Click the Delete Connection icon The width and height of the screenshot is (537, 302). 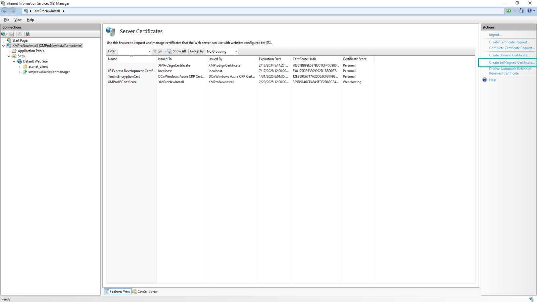click(x=28, y=34)
